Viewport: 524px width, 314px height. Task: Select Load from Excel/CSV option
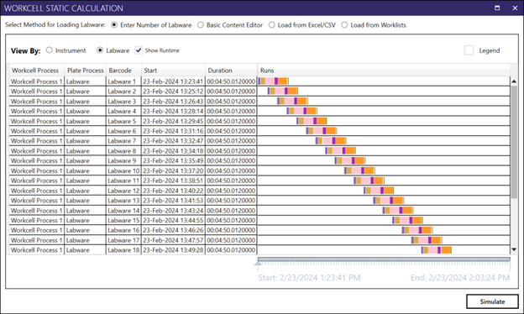point(272,25)
